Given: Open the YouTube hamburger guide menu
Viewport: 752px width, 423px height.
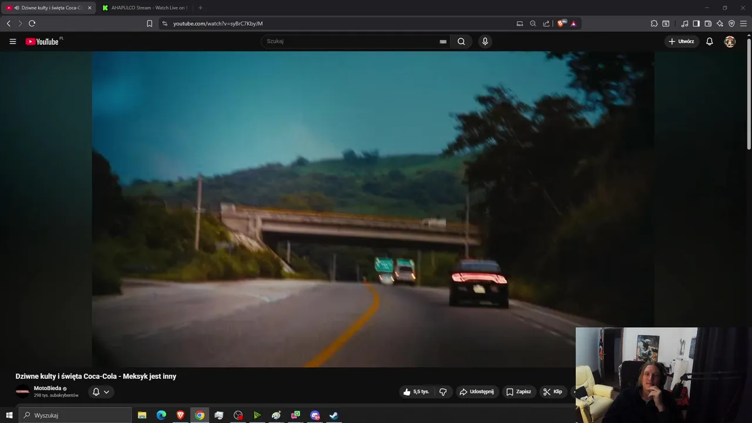Looking at the screenshot, I should (12, 42).
